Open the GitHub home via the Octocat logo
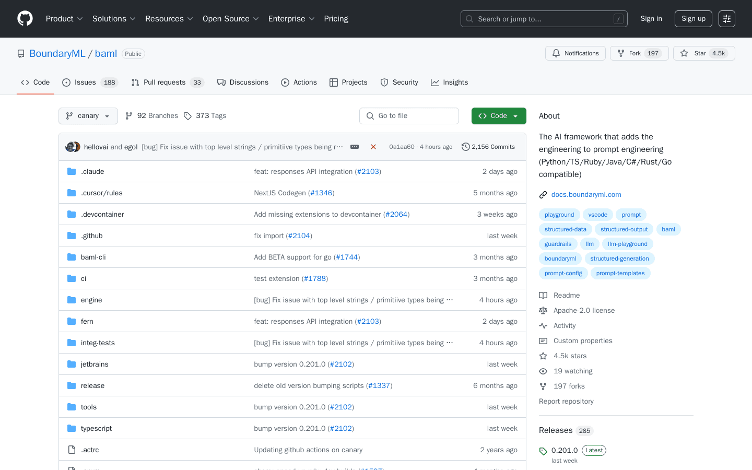Screen dimensions: 752x470 pos(25,18)
